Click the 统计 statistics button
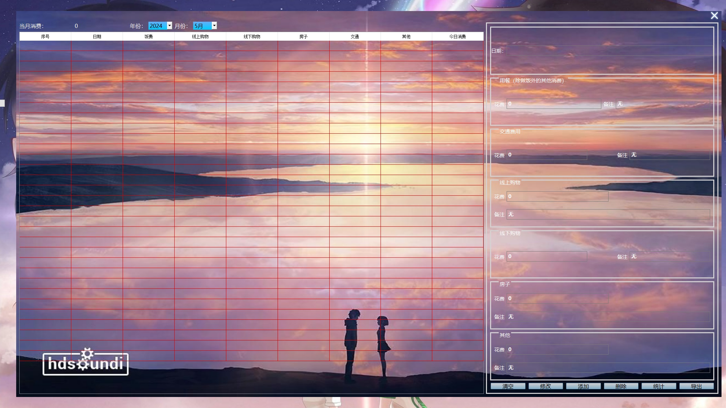Screen dimensions: 726x408 [x=659, y=386]
